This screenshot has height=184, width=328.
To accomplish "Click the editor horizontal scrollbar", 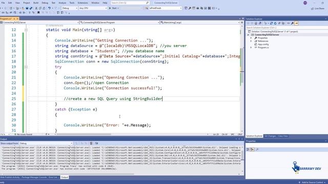I will (84, 134).
